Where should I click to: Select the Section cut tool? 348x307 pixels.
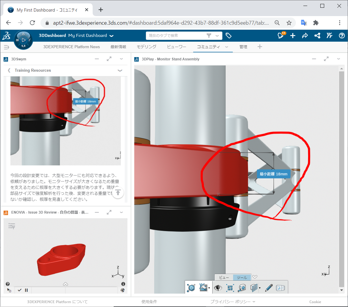254,288
